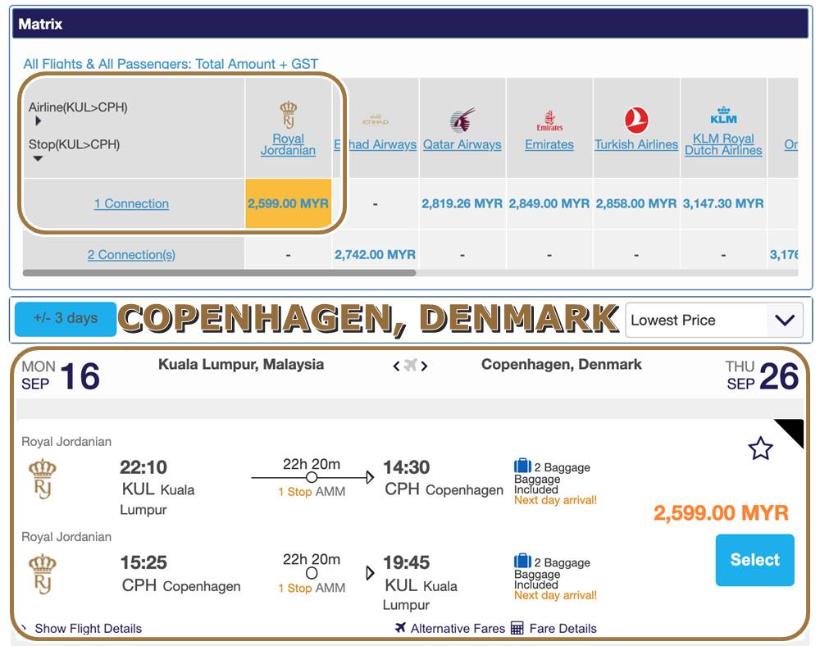Select Turkish Airlines 2,858.00 MYR fare

(x=636, y=203)
